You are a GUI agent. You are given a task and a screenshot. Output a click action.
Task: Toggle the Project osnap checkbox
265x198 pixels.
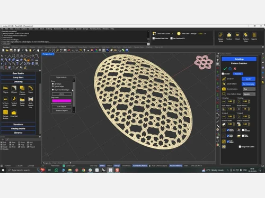click(28, 147)
